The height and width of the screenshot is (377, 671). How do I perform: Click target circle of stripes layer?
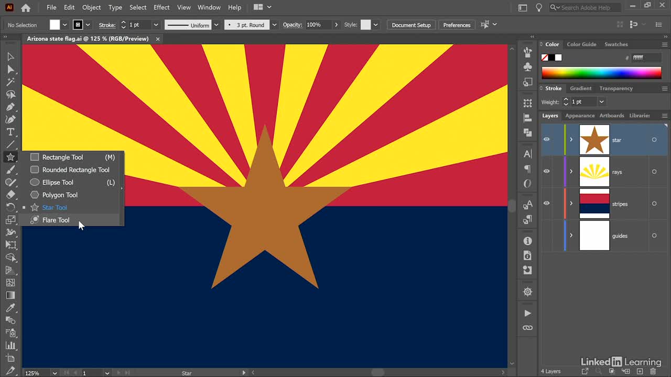point(654,204)
